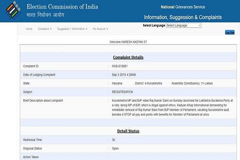This screenshot has width=240, height=160.
Task: Click the National Grievances Service header text
Action: [183, 7]
